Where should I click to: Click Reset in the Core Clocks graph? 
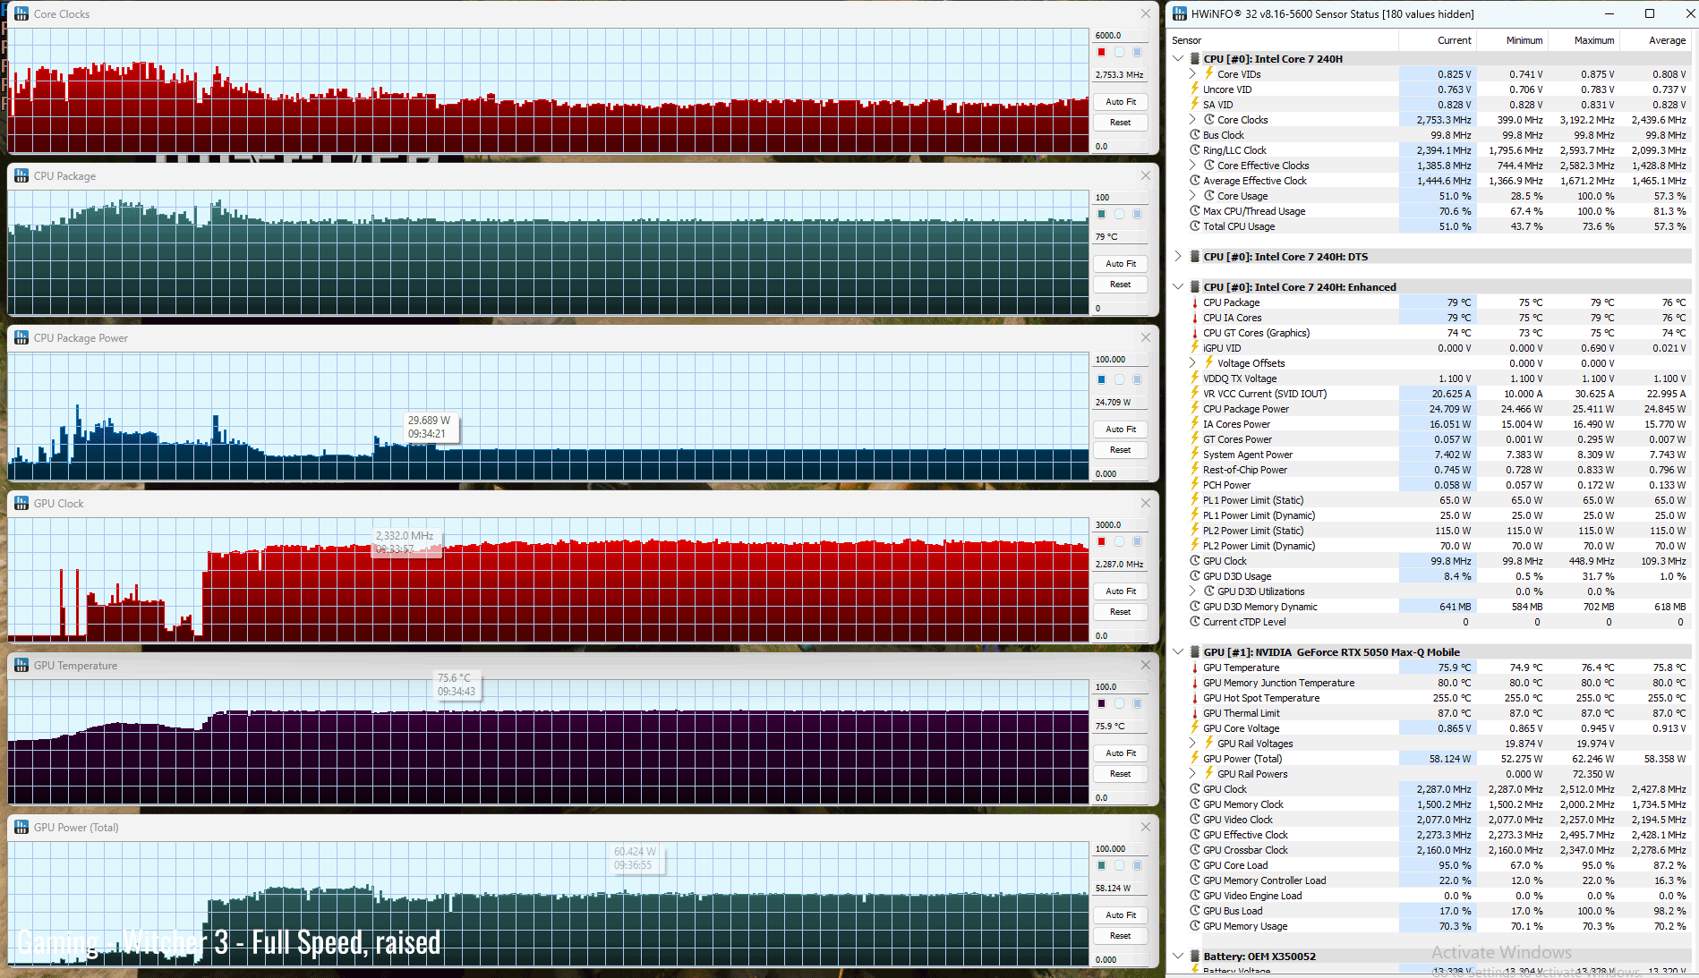pyautogui.click(x=1121, y=123)
